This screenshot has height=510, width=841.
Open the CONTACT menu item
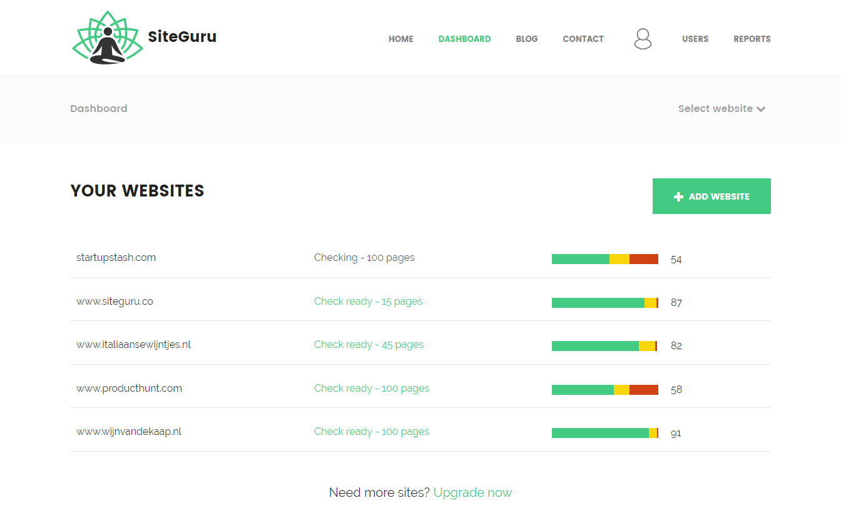pyautogui.click(x=583, y=39)
